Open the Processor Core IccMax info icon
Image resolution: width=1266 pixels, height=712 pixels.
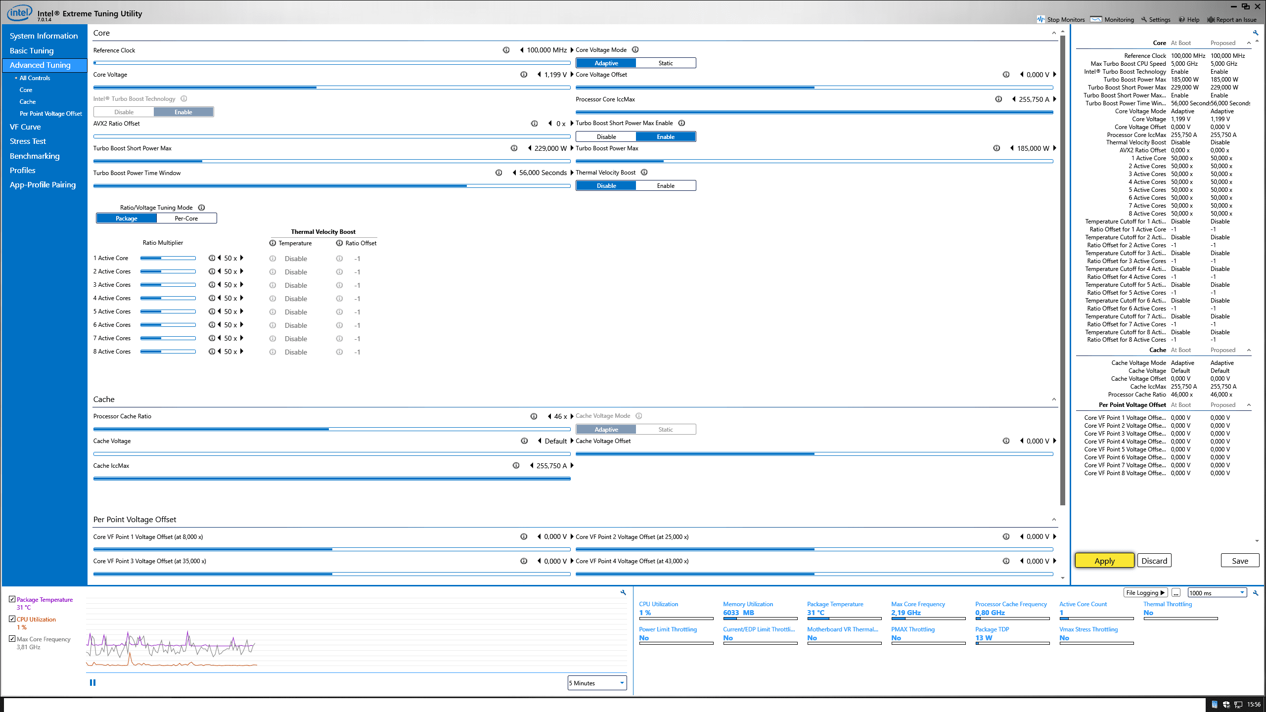point(998,99)
